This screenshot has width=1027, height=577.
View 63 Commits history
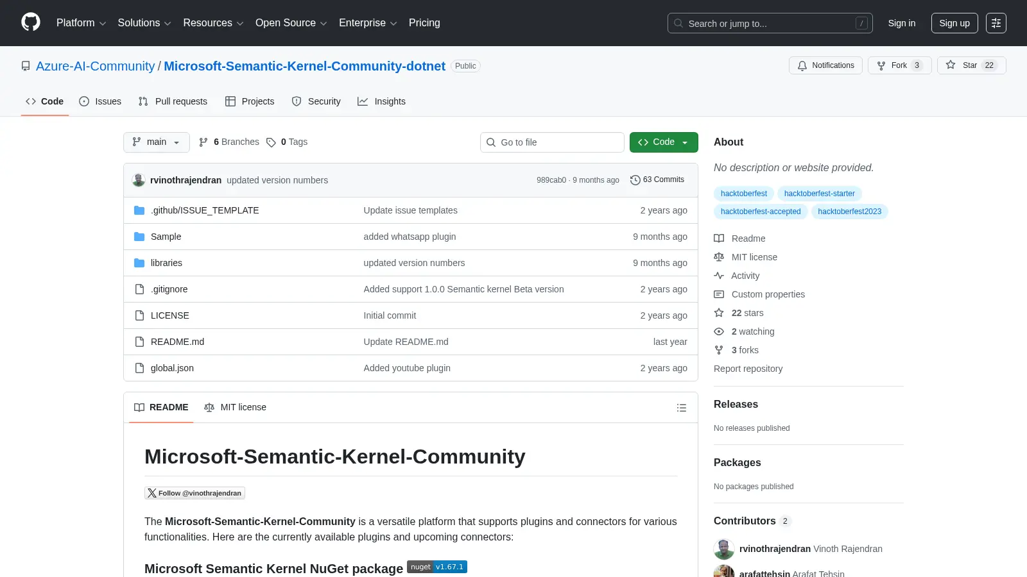(657, 180)
